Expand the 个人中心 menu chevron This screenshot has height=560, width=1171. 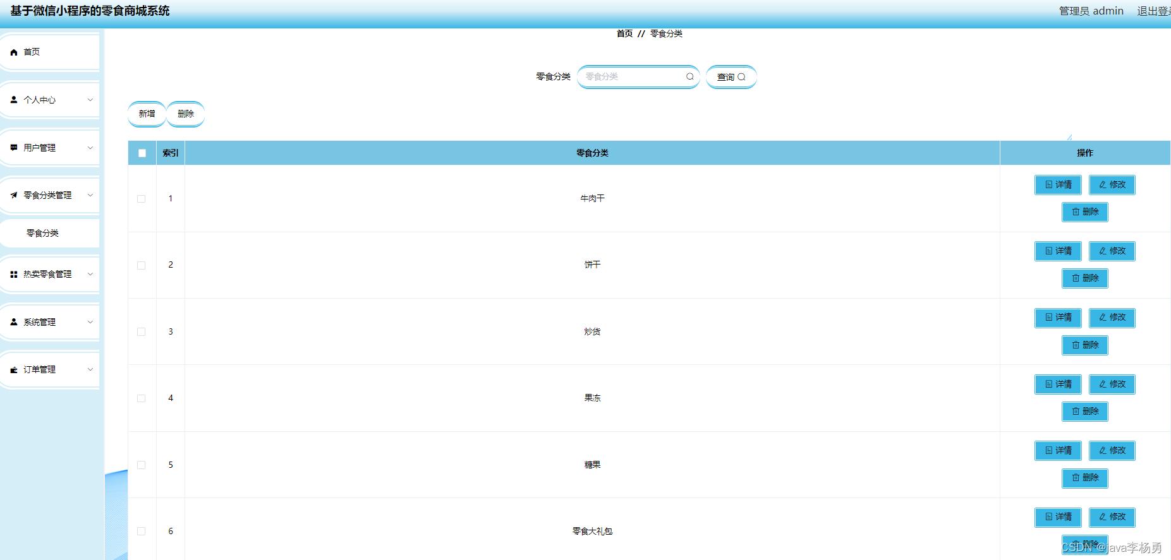[x=90, y=100]
